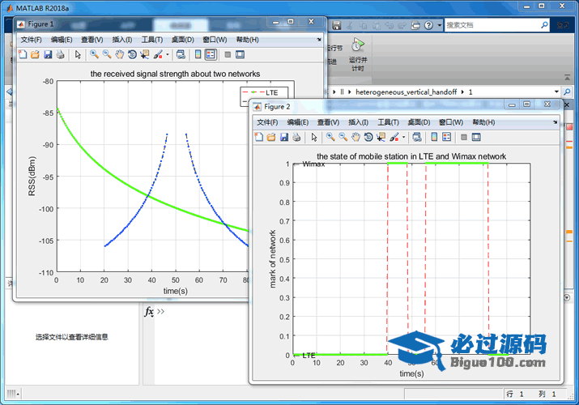The height and width of the screenshot is (405, 579).
Task: Open 编辑(E) menu in Figure 1
Action: 62,40
